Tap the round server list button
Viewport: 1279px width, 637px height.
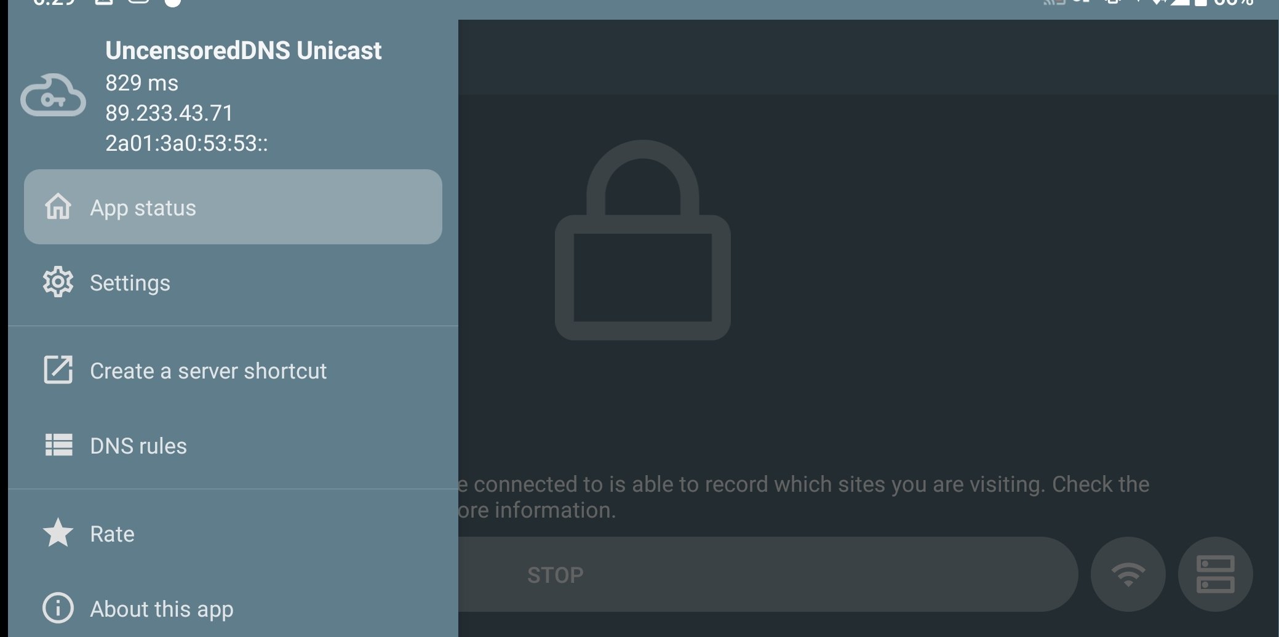click(1215, 574)
